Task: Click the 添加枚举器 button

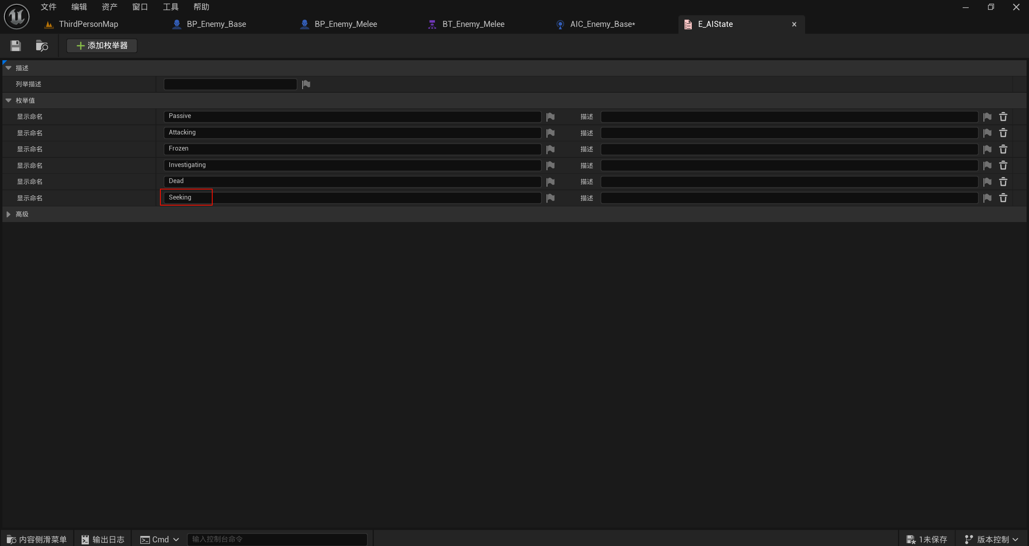Action: (102, 46)
